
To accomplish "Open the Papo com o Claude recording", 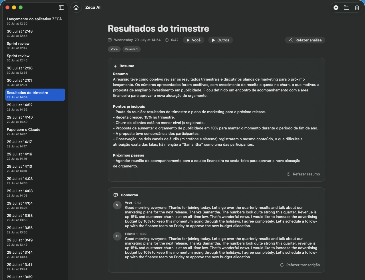I will point(35,131).
